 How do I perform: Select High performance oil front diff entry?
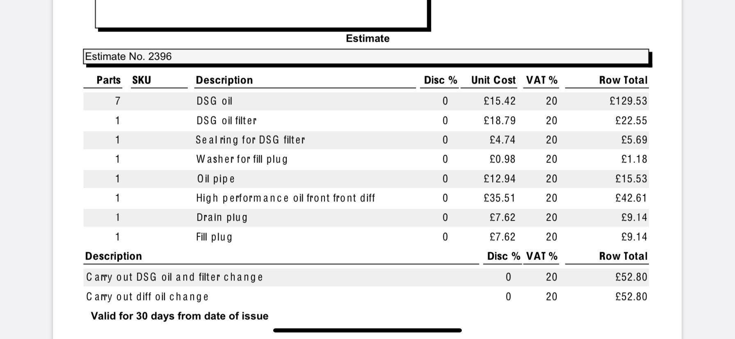coord(285,198)
